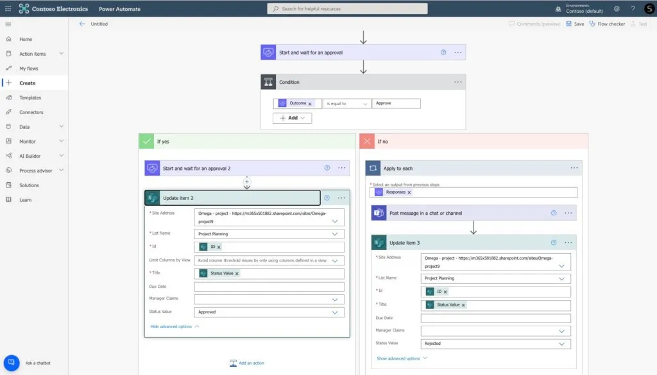
Task: Open help icon on Update item 3
Action: [x=554, y=242]
